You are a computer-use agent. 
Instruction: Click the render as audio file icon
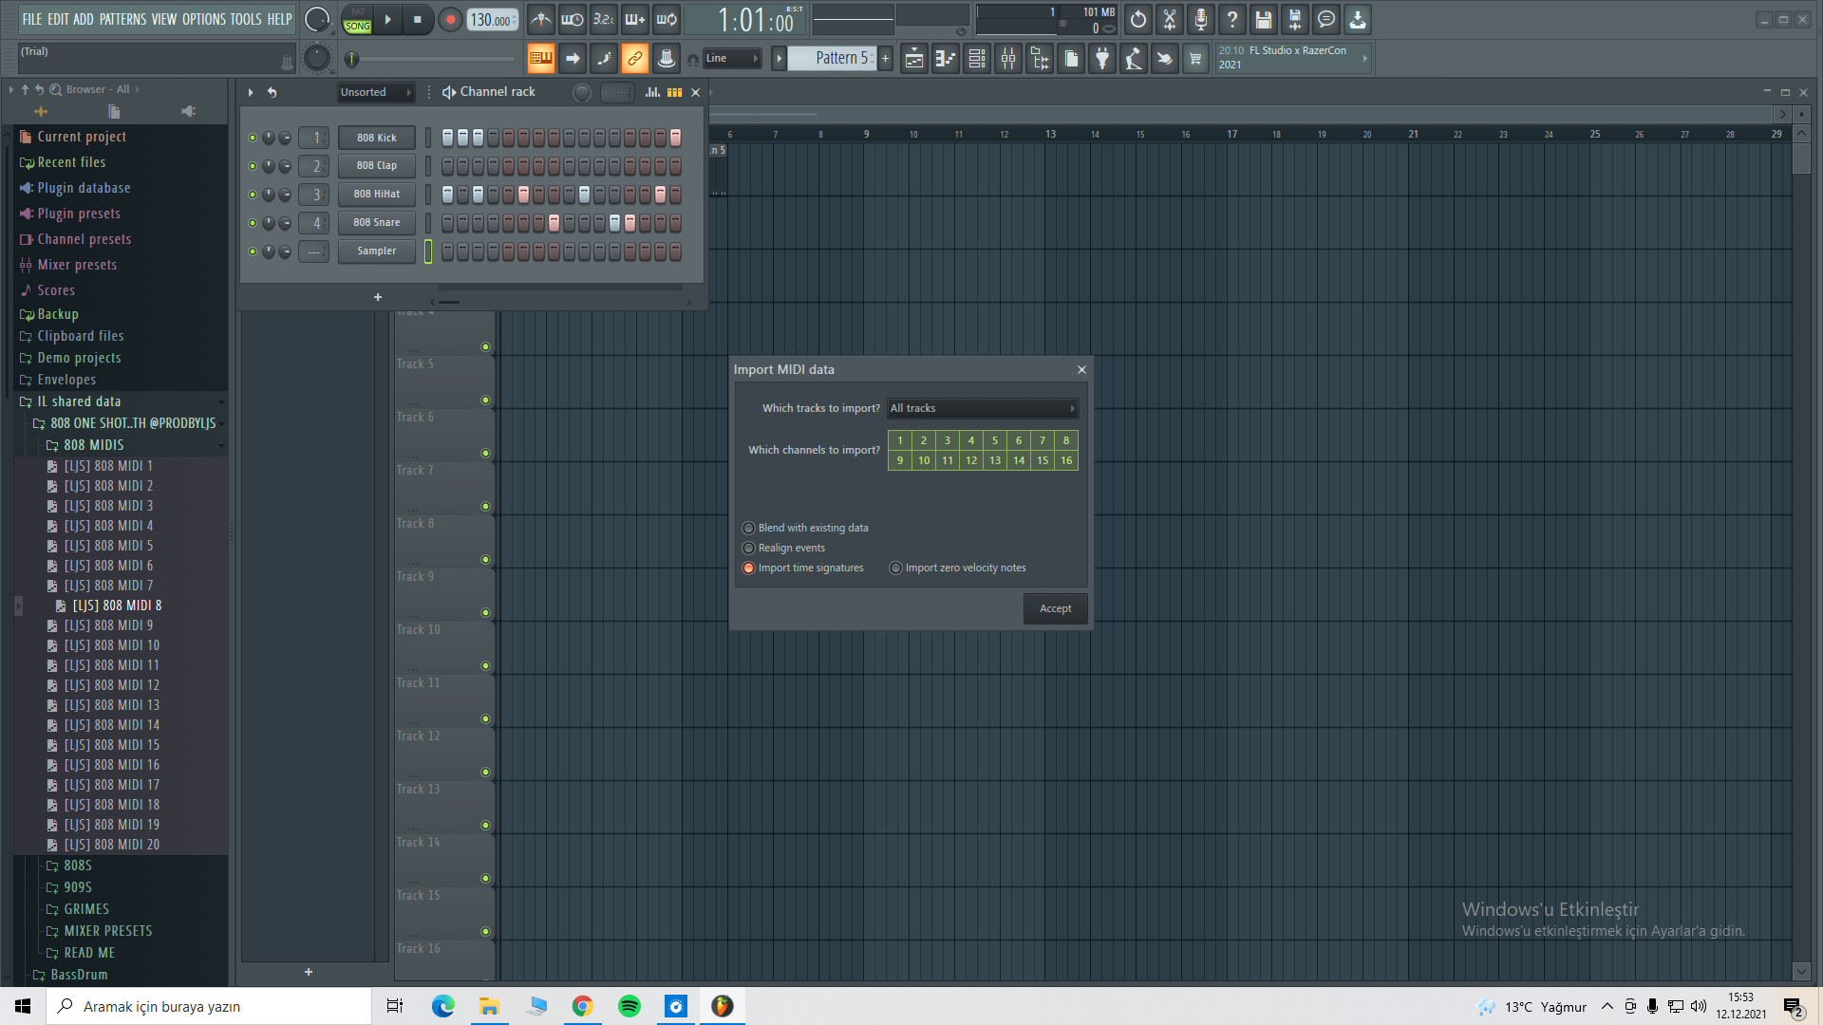point(1295,19)
